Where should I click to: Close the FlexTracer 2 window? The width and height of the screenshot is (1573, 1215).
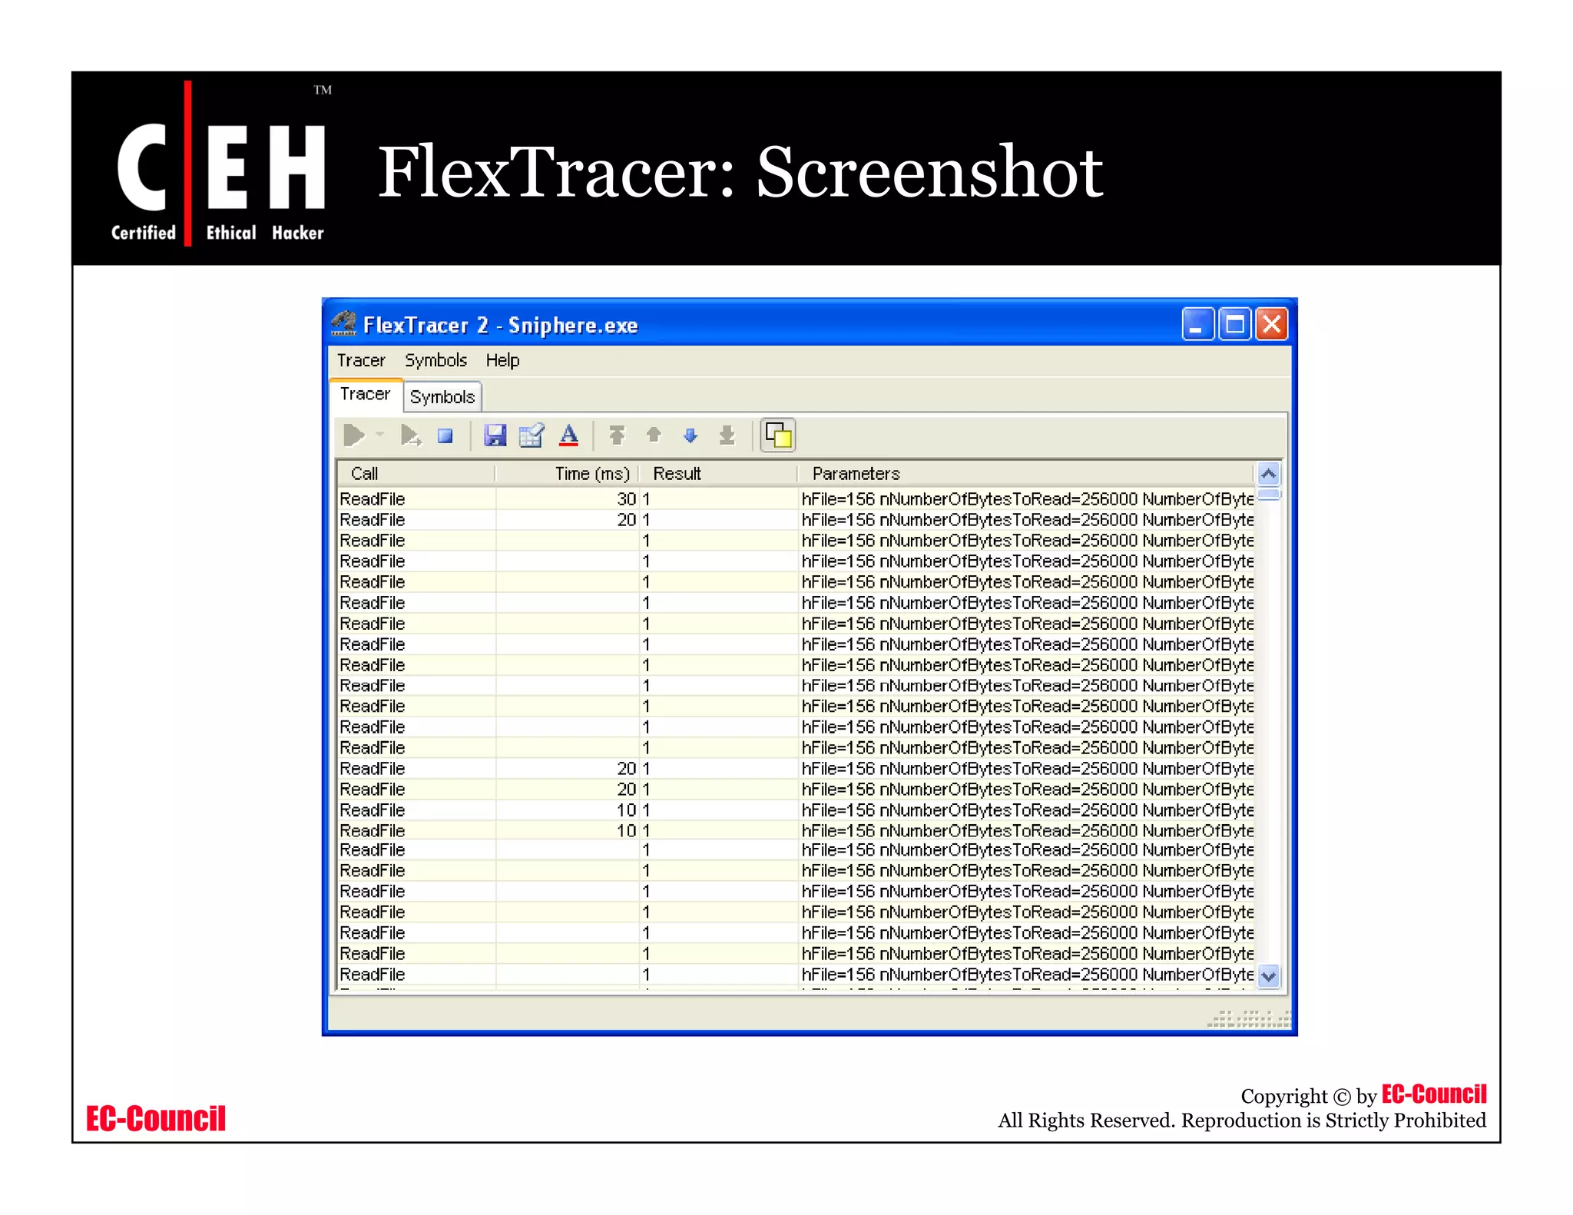1272,324
